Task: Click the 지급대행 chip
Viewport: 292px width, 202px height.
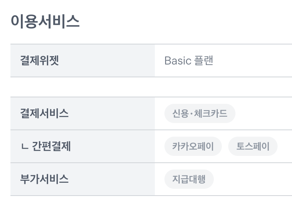Action: click(189, 179)
